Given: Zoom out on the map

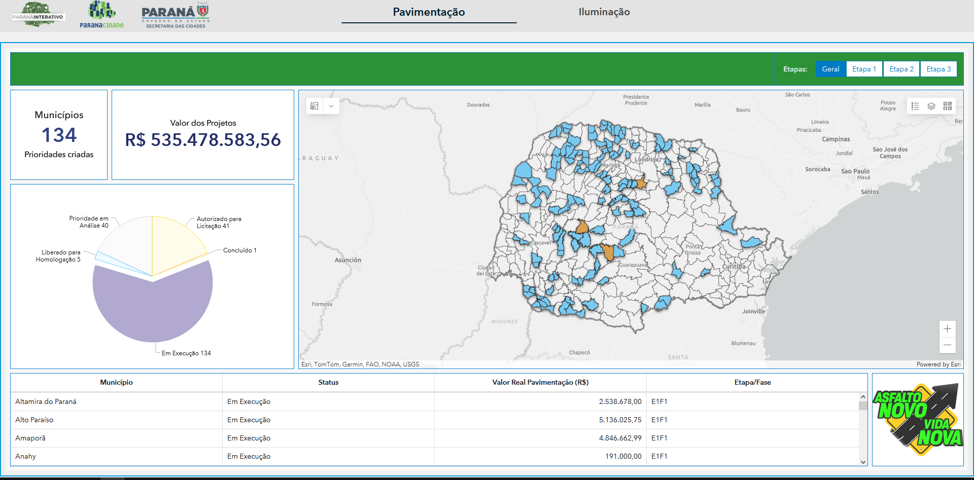Looking at the screenshot, I should [947, 345].
